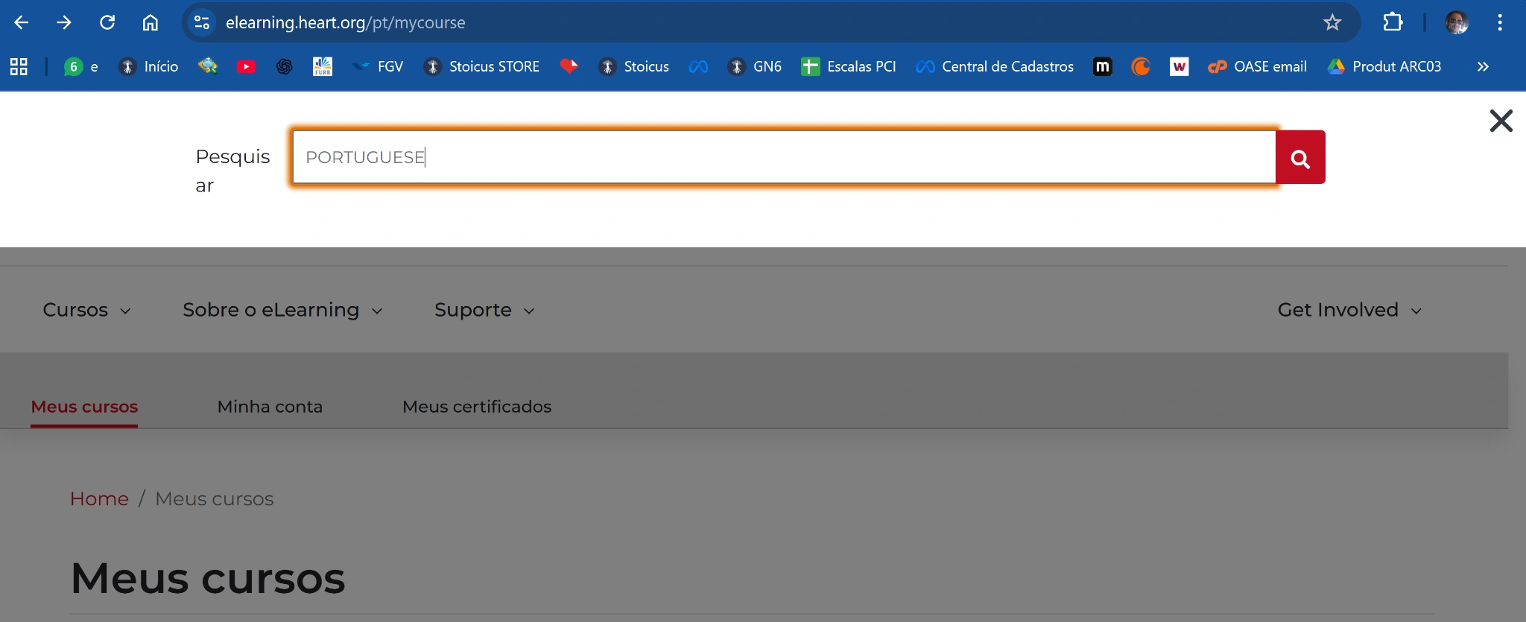The width and height of the screenshot is (1526, 622).
Task: Go forward using the browser forward arrow
Action: tap(64, 22)
